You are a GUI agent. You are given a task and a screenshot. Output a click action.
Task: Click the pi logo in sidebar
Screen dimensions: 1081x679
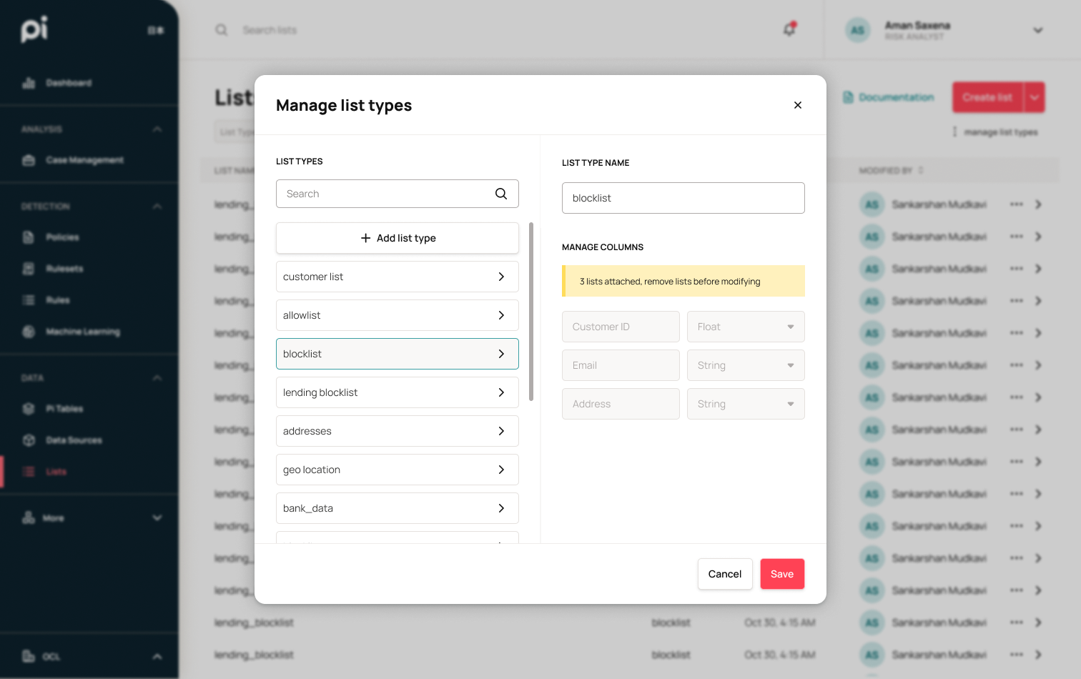[34, 29]
